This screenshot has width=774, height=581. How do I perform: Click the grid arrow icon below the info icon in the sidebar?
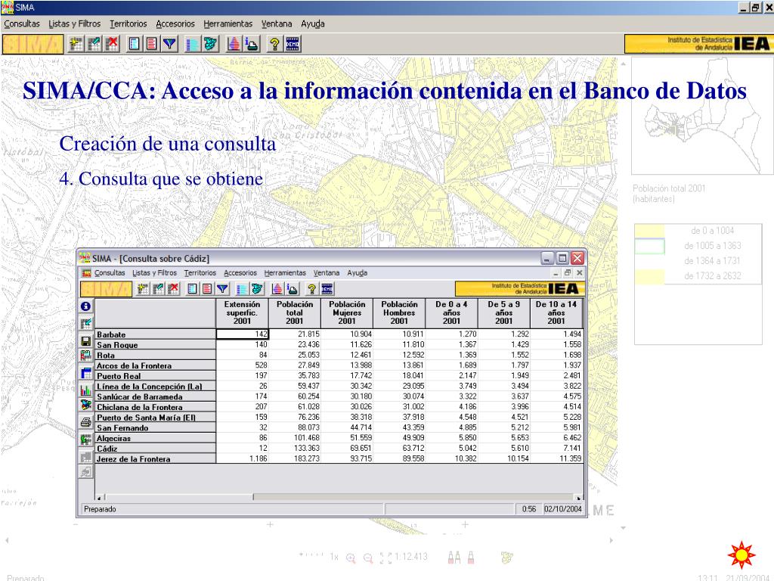(x=85, y=324)
